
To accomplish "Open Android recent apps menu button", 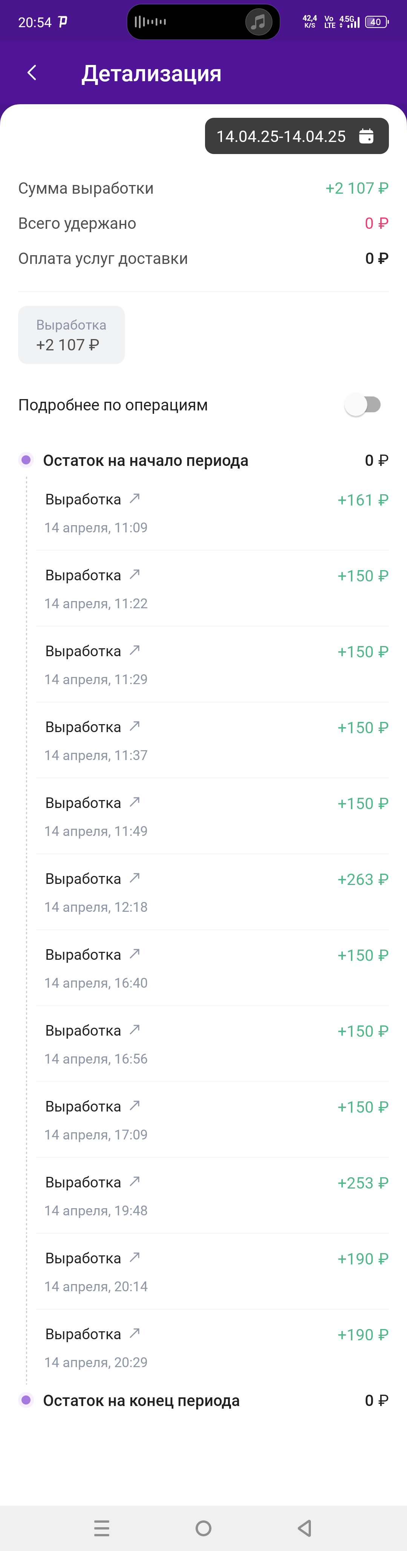I will (102, 1528).
